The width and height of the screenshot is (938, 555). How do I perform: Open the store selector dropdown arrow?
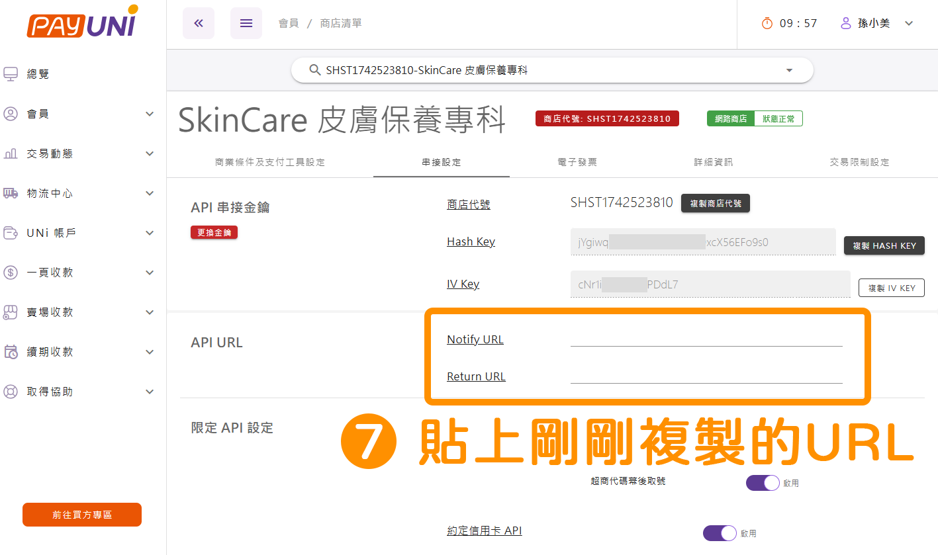(x=789, y=70)
